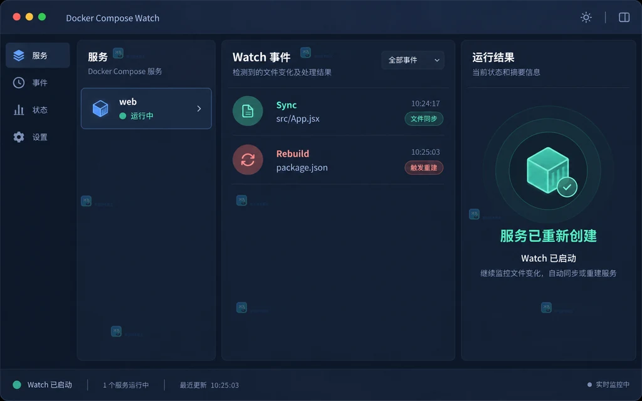Click the checkmark badge on container cube
This screenshot has width=642, height=401.
pyautogui.click(x=567, y=187)
